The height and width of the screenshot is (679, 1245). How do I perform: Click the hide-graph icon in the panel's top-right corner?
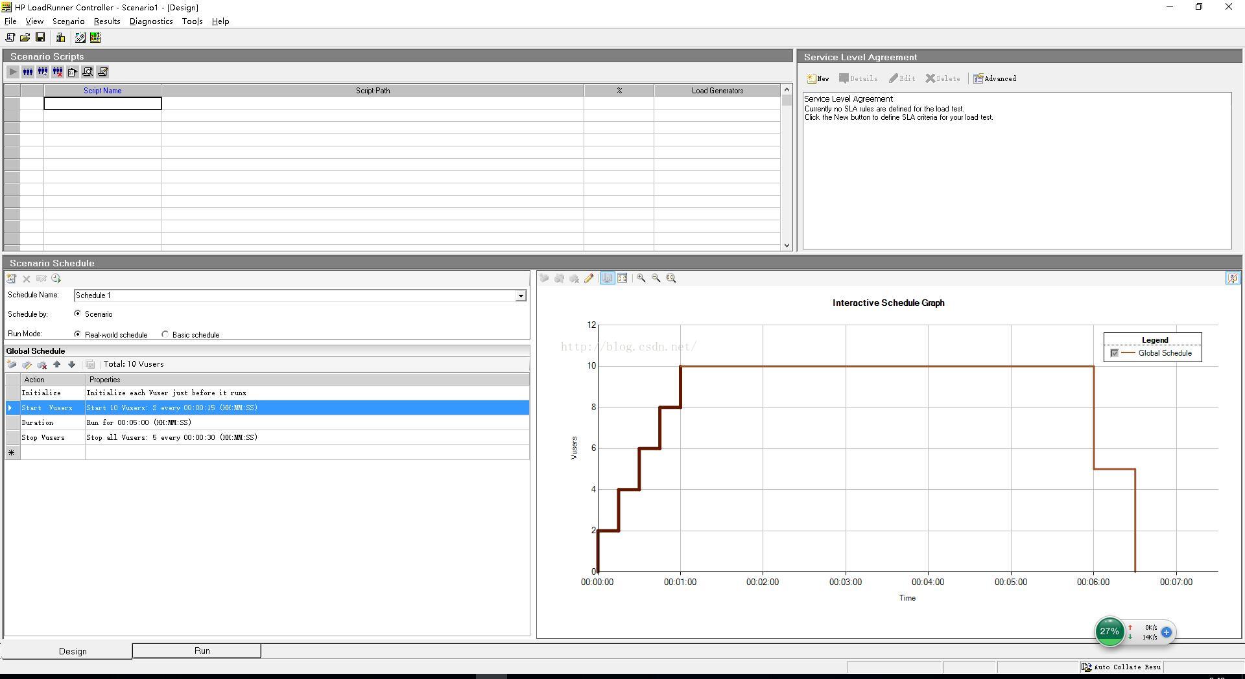pyautogui.click(x=1233, y=278)
